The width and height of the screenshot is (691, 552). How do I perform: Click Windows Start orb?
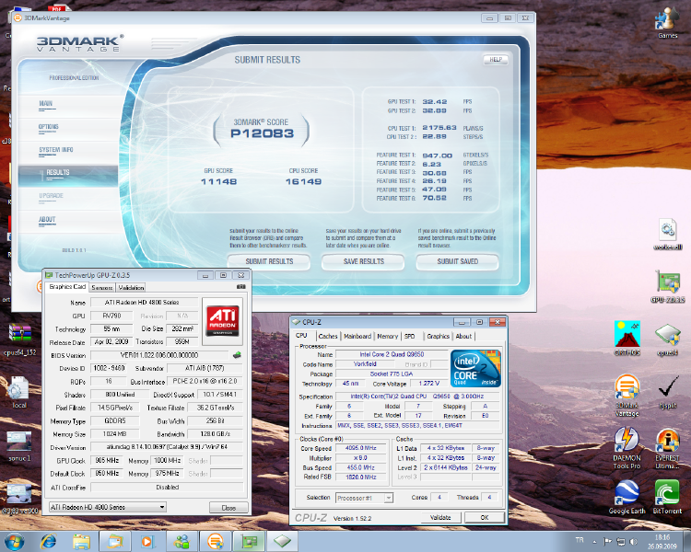(x=15, y=539)
